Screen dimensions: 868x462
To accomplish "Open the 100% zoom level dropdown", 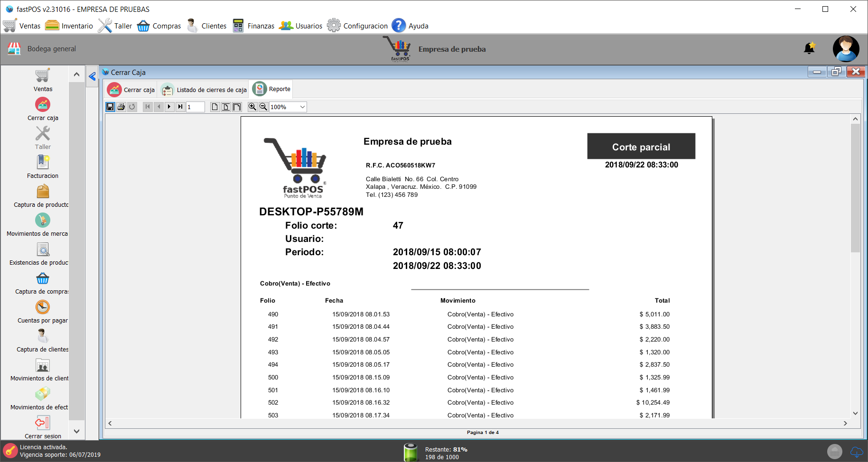I will [x=302, y=107].
